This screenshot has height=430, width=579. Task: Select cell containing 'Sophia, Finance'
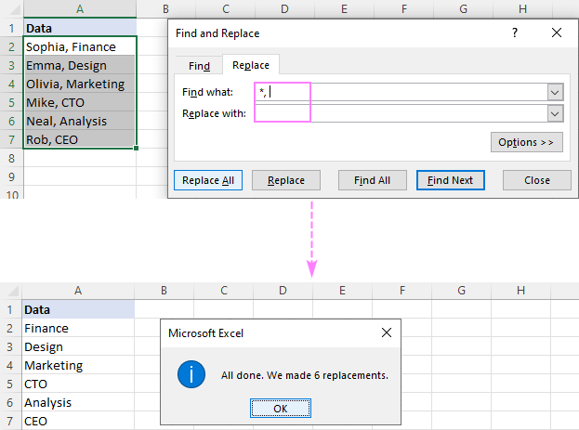point(79,46)
